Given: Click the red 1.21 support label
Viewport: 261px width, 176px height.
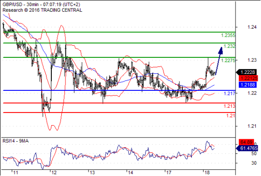Looking at the screenshot, I should (x=230, y=116).
